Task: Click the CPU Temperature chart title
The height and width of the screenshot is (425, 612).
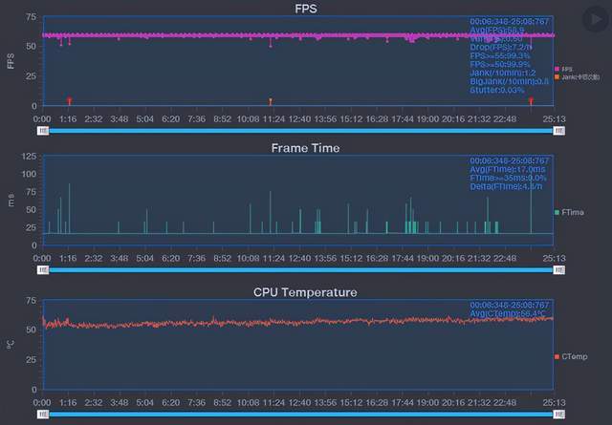Action: coord(305,292)
